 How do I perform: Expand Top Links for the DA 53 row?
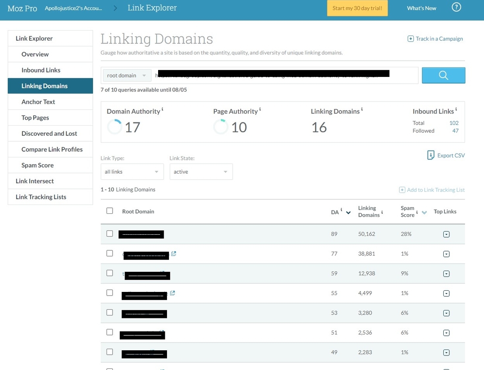446,313
